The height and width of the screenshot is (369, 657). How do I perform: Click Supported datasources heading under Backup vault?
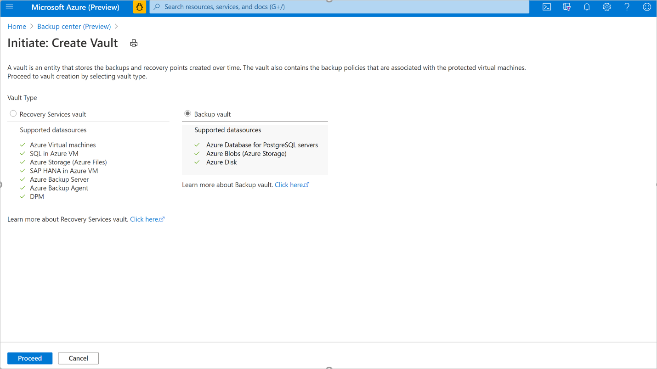click(227, 130)
